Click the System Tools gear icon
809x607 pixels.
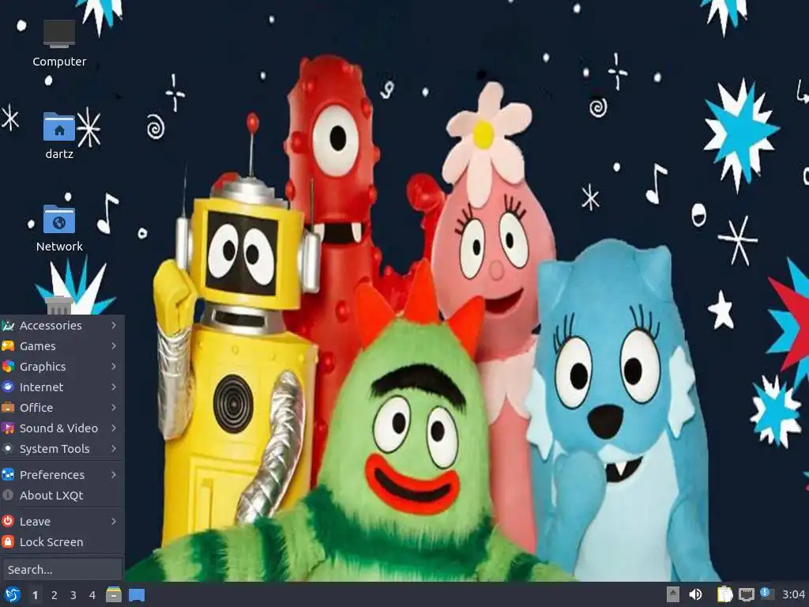[8, 449]
